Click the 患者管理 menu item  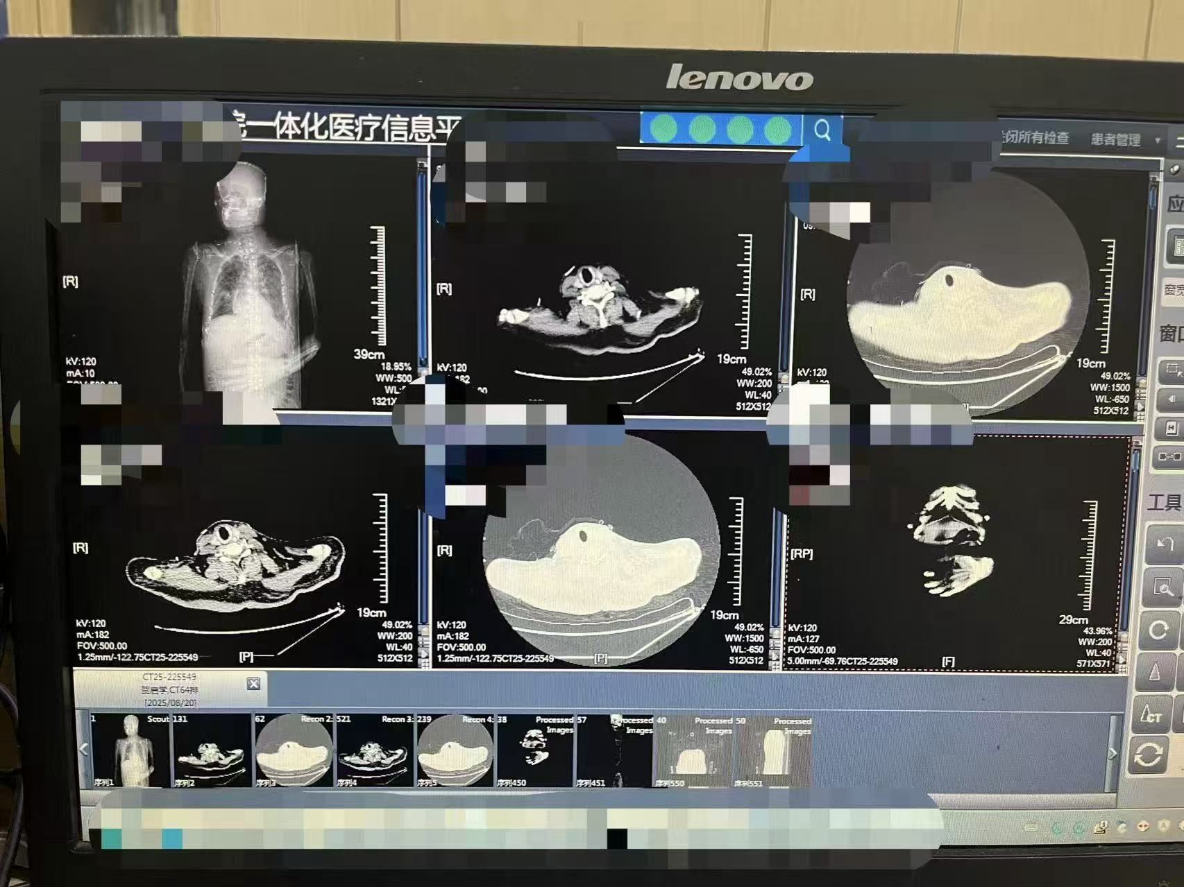(1115, 139)
